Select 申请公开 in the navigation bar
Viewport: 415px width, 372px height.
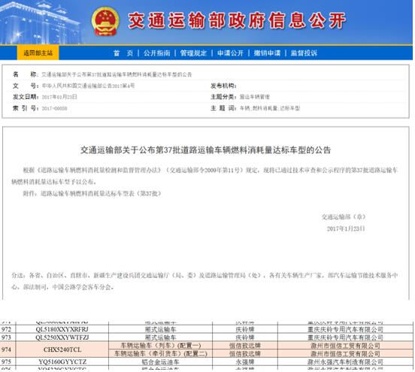tap(230, 53)
